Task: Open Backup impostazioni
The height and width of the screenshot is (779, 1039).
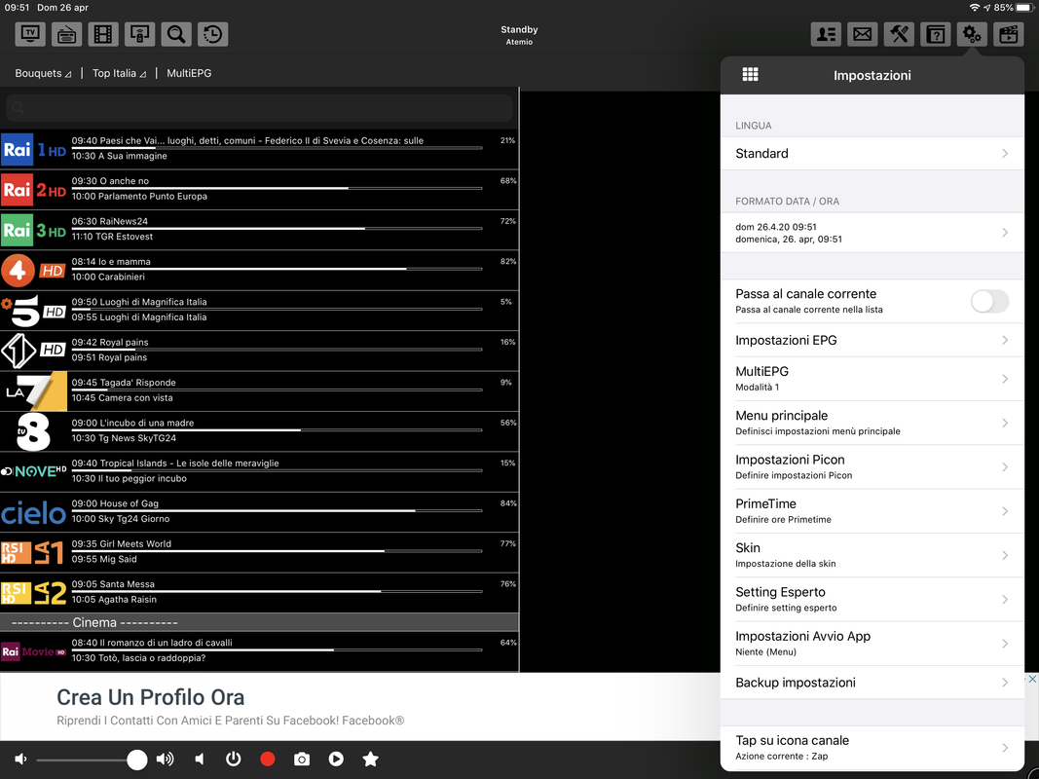Action: 872,683
